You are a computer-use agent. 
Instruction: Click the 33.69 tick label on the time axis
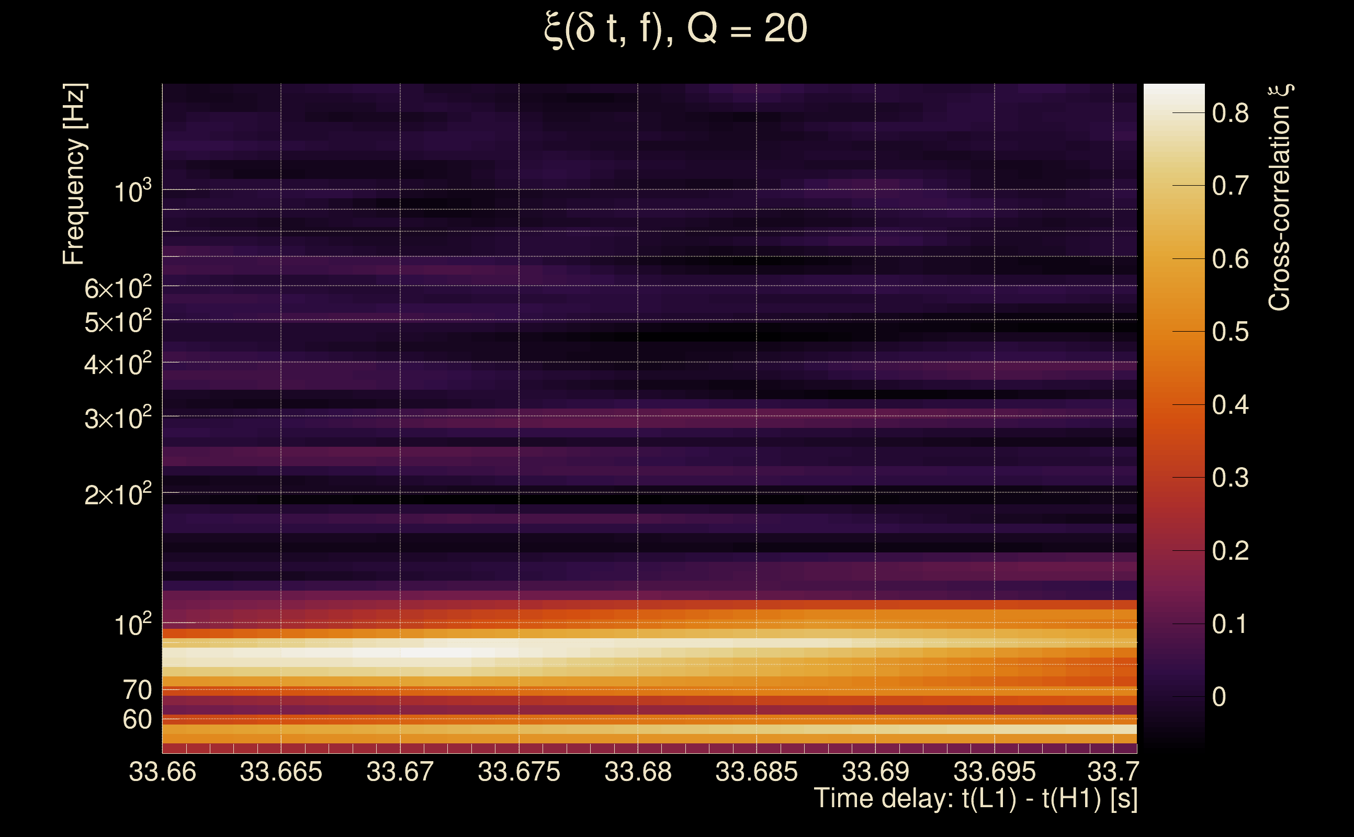(x=875, y=772)
